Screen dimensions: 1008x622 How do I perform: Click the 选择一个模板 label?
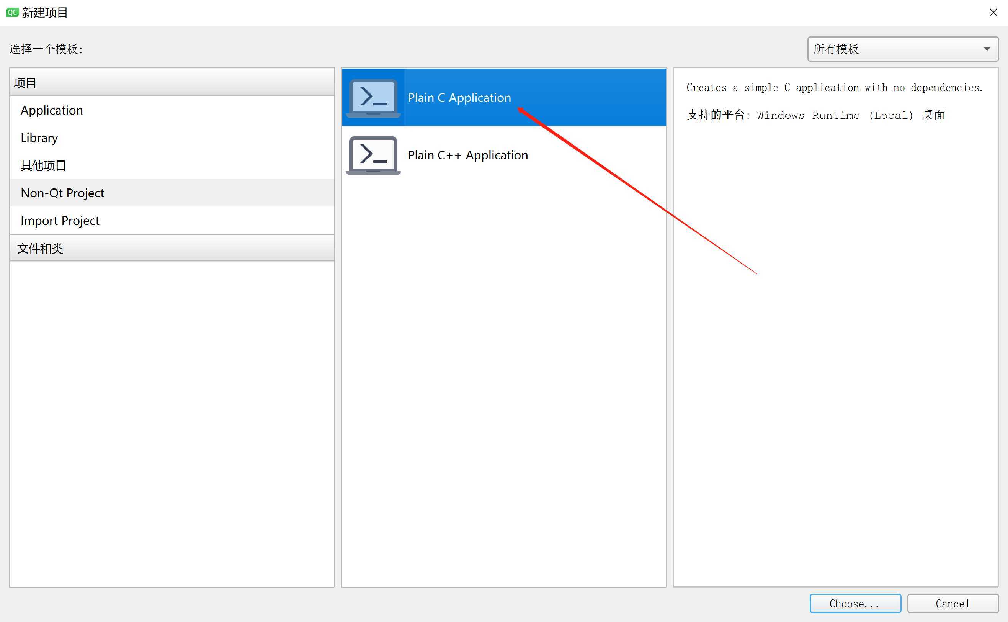(x=46, y=49)
